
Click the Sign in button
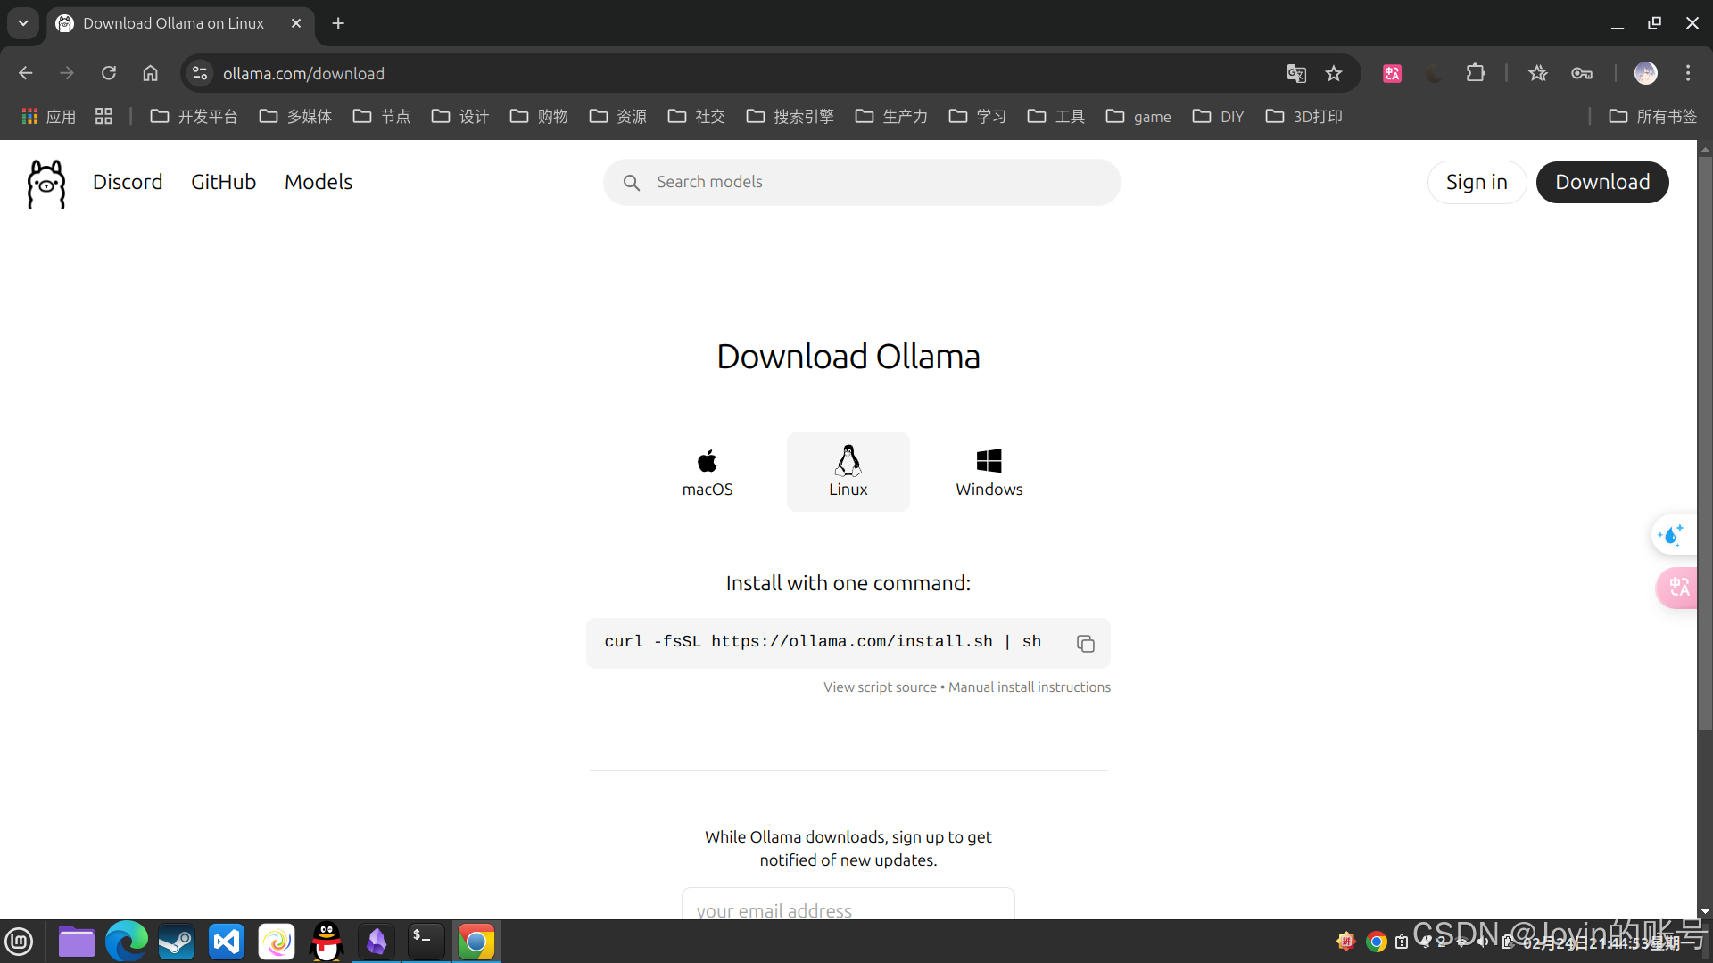1477,183
